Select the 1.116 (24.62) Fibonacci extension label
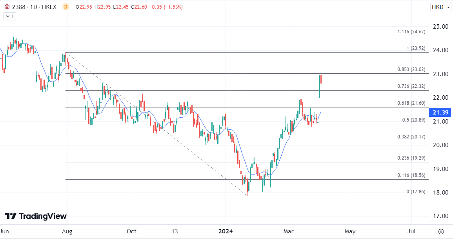 click(x=411, y=32)
